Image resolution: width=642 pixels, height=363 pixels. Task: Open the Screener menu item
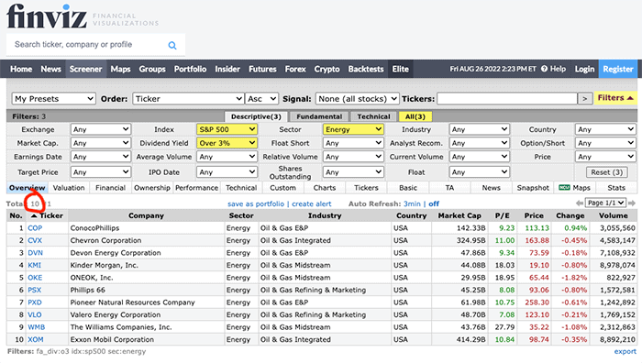tap(85, 69)
